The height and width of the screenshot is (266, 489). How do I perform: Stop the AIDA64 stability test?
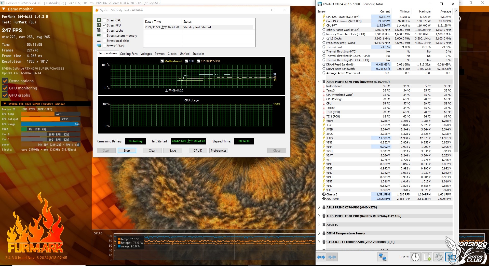click(127, 151)
